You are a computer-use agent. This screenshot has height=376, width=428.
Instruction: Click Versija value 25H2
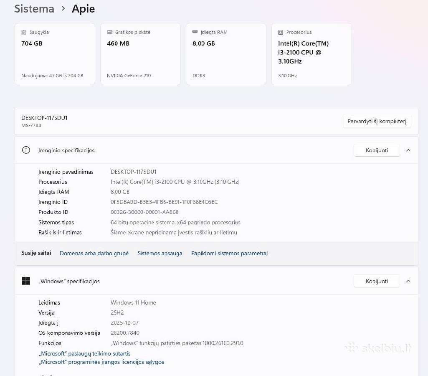point(117,312)
